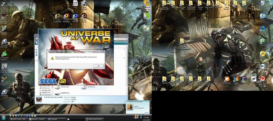Screen dimensions: 273x121
Task: Select USB20FD (N:) drive in Computer window
Action: click(x=62, y=93)
